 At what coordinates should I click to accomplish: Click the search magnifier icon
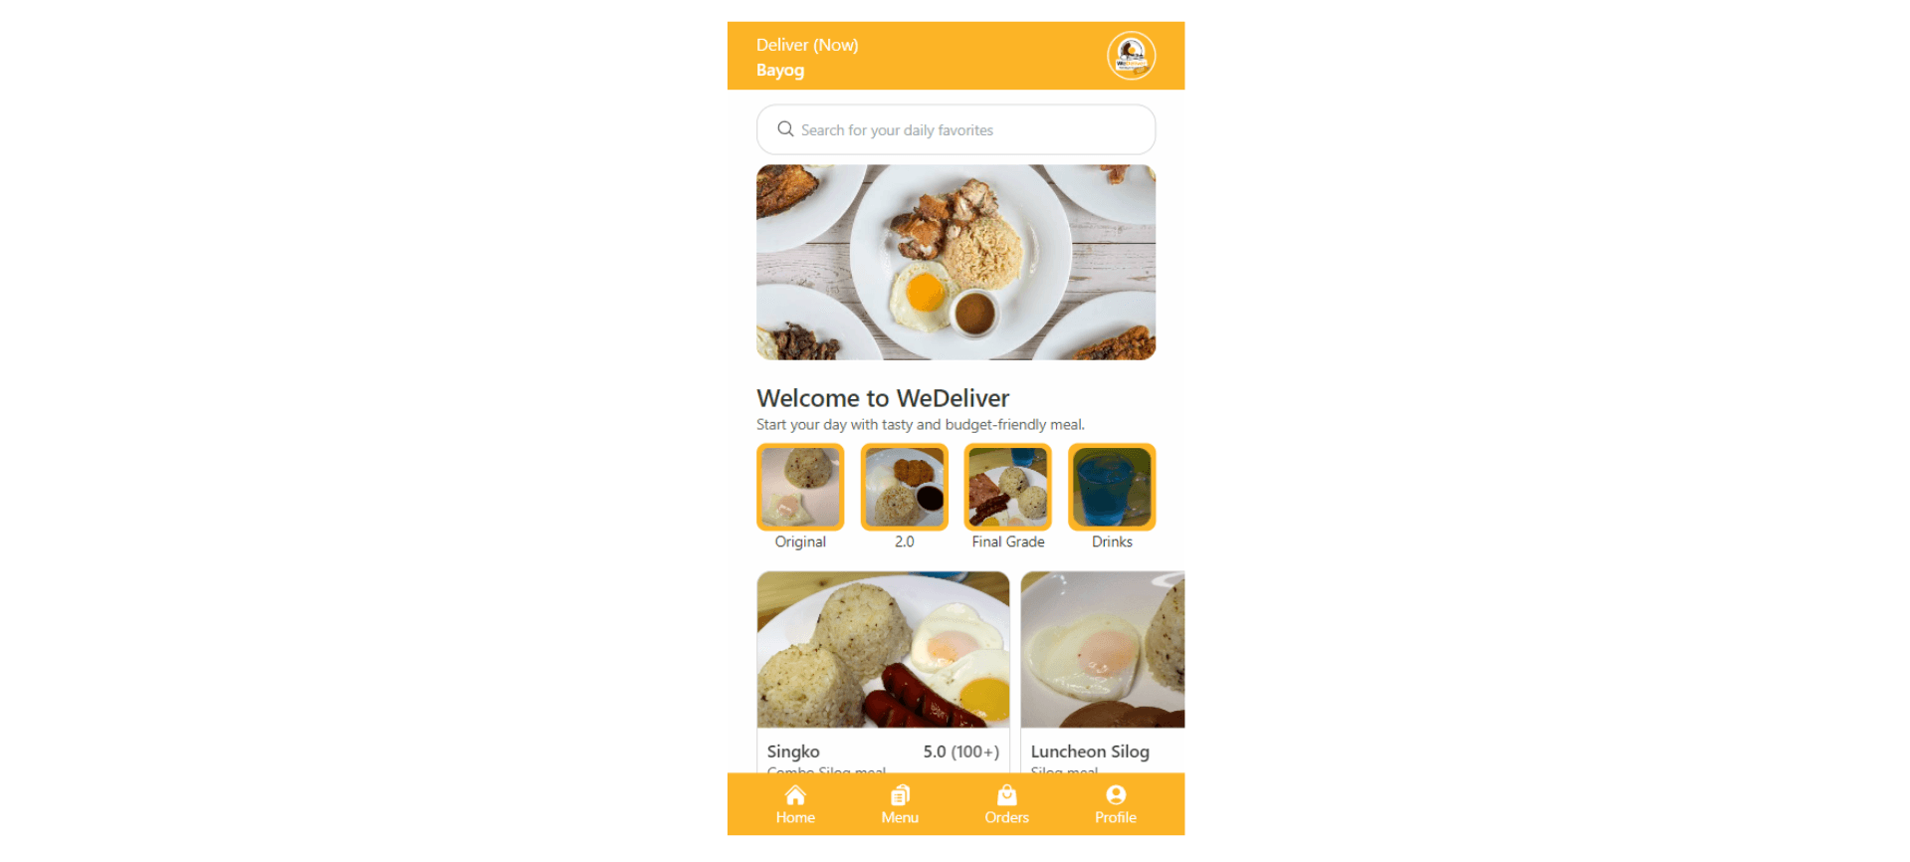pos(785,129)
